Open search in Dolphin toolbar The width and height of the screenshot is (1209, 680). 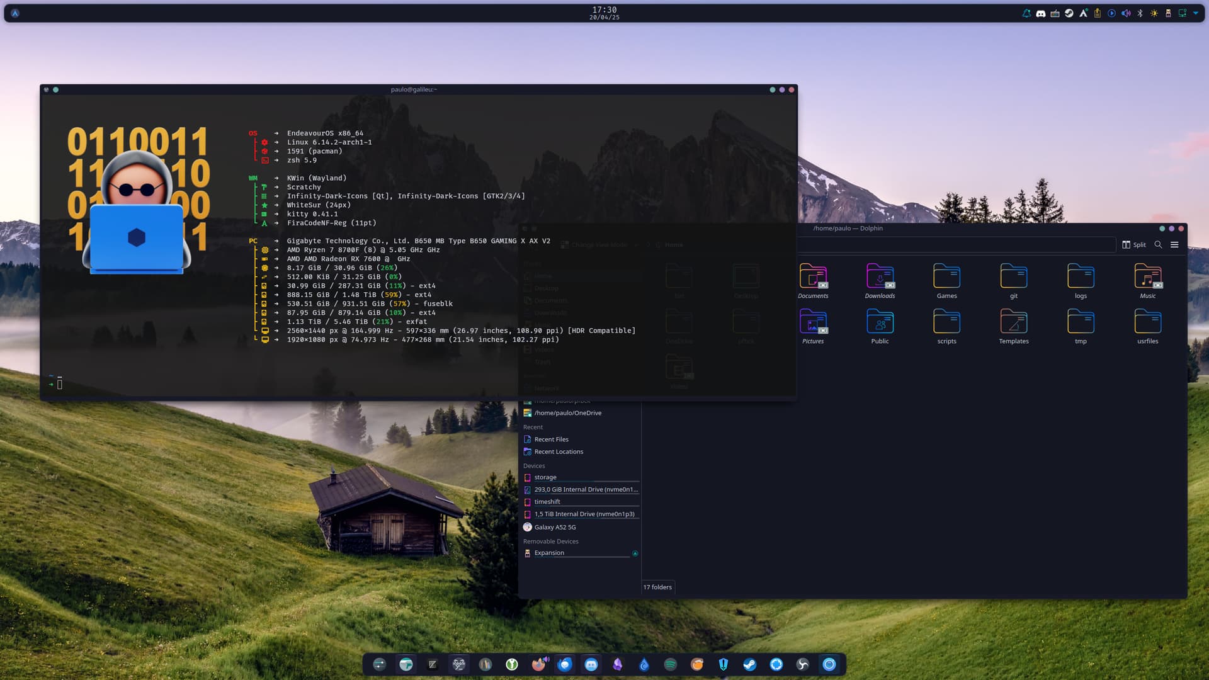(1158, 245)
